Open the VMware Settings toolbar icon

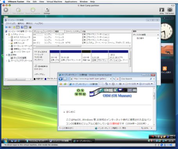point(47,10)
